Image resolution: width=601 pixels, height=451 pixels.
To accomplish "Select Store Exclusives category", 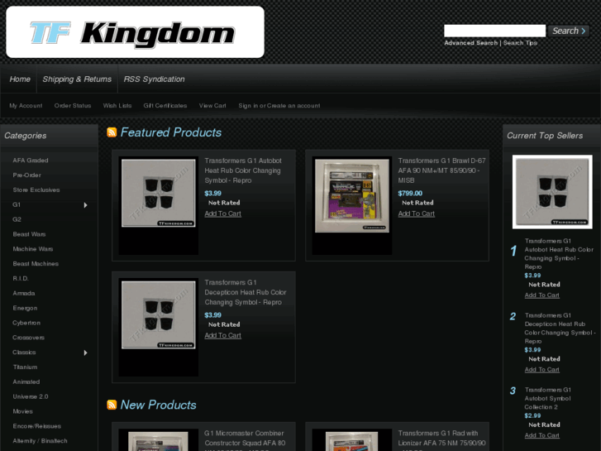I will pos(36,190).
